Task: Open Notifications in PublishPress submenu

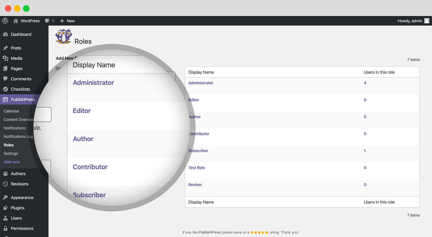Action: pyautogui.click(x=15, y=128)
